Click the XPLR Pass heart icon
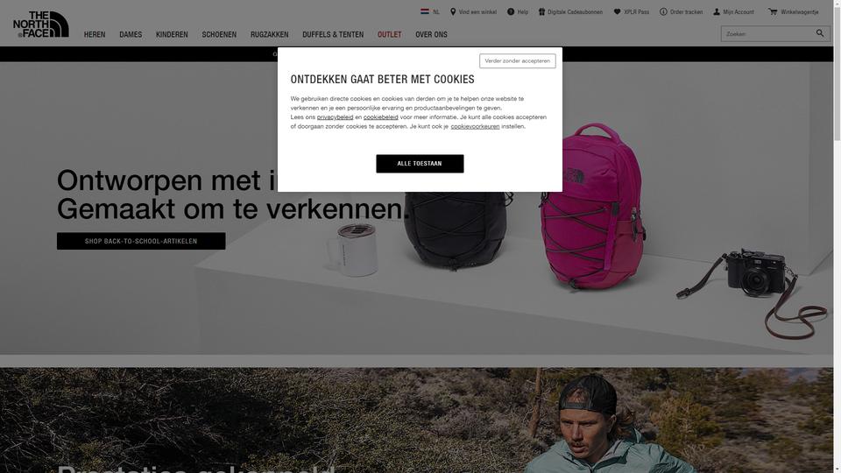The width and height of the screenshot is (841, 473). [618, 11]
